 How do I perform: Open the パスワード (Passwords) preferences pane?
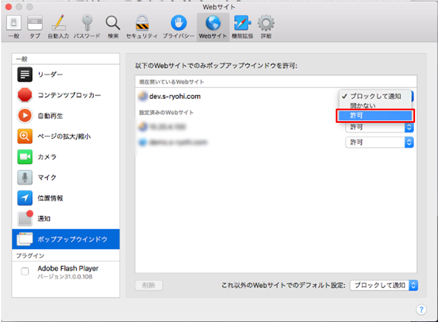pos(87,27)
